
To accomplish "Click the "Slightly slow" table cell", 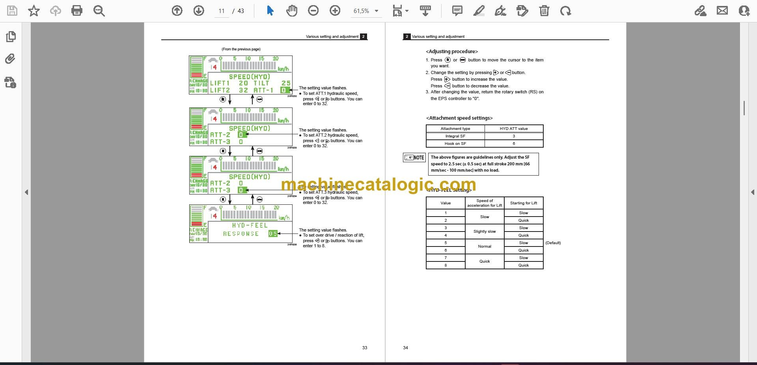I will pos(485,232).
